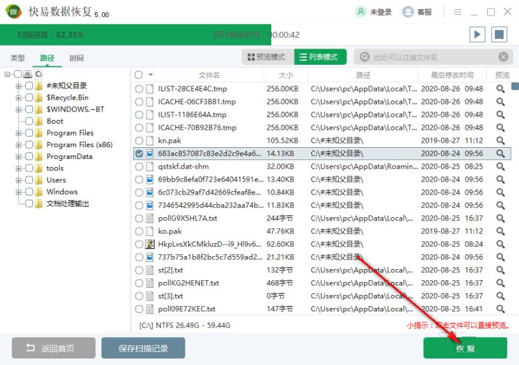This screenshot has height=365, width=519.
Task: Click the green 恢复 (recover) button
Action: coord(465,348)
